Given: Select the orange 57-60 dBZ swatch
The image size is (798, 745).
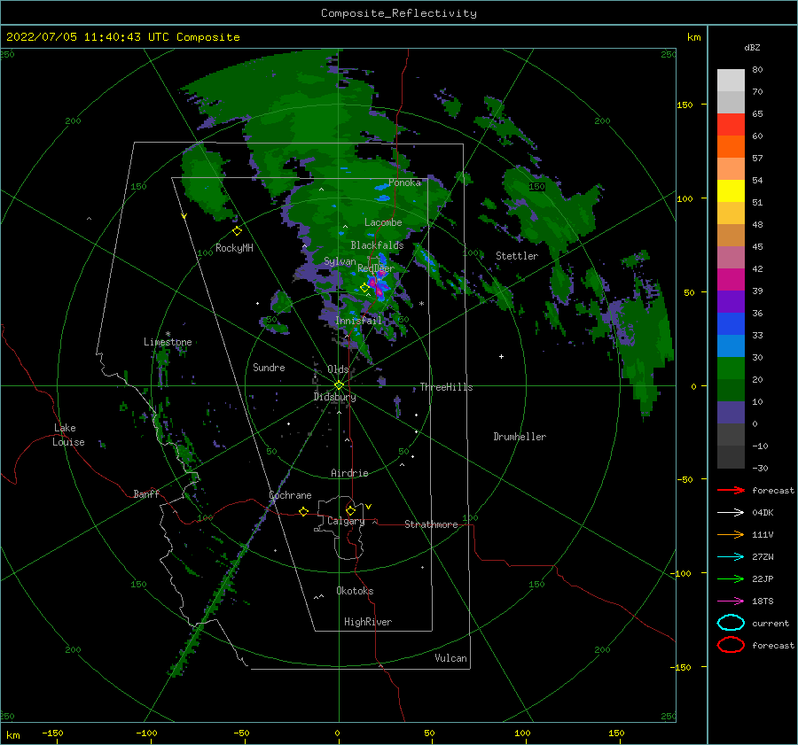Looking at the screenshot, I should (x=731, y=147).
